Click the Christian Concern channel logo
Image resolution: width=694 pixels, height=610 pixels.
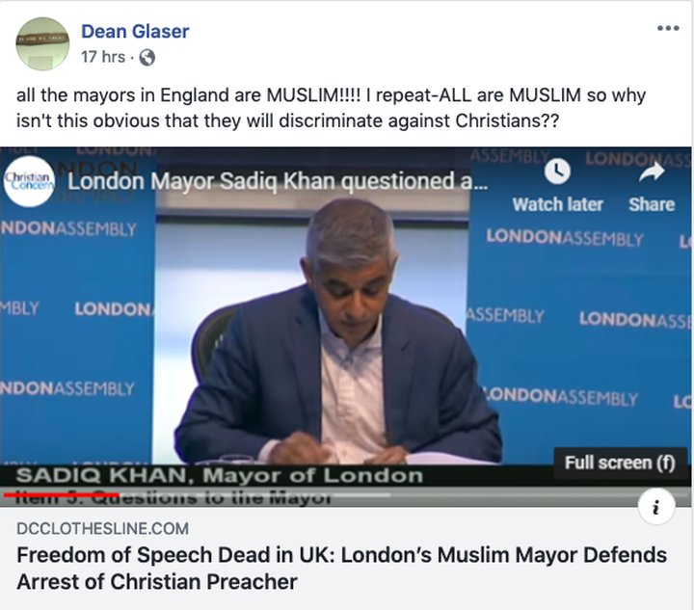pyautogui.click(x=29, y=181)
